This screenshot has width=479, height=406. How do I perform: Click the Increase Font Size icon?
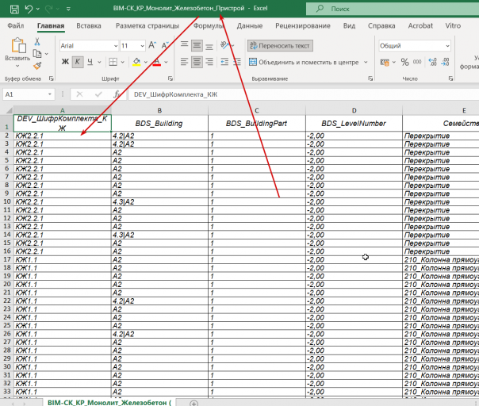coord(152,45)
